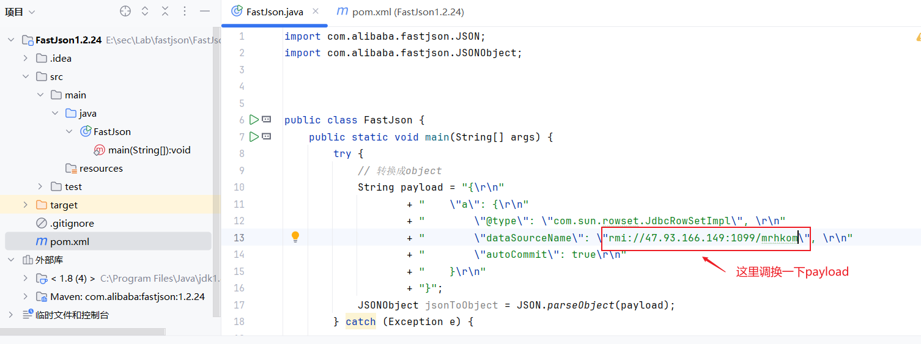Click the project path E:\sec\Lab\fastjson text
The width and height of the screenshot is (921, 344).
(x=163, y=40)
